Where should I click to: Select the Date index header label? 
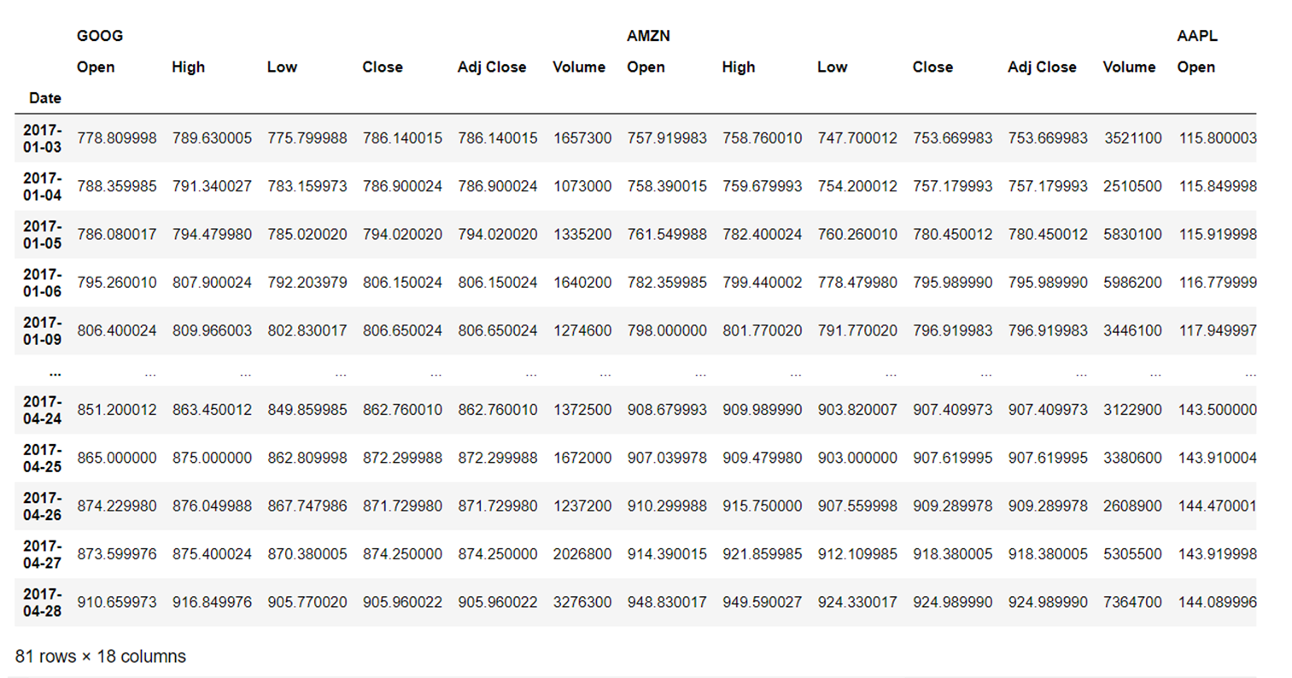tap(44, 98)
